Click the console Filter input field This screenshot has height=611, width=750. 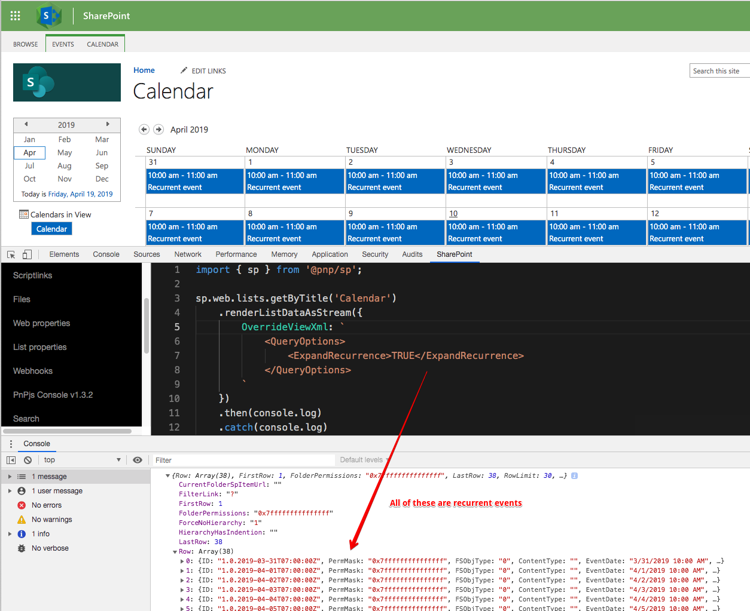pos(244,460)
